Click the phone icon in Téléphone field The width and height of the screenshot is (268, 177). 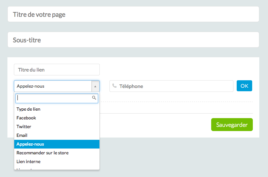114,86
